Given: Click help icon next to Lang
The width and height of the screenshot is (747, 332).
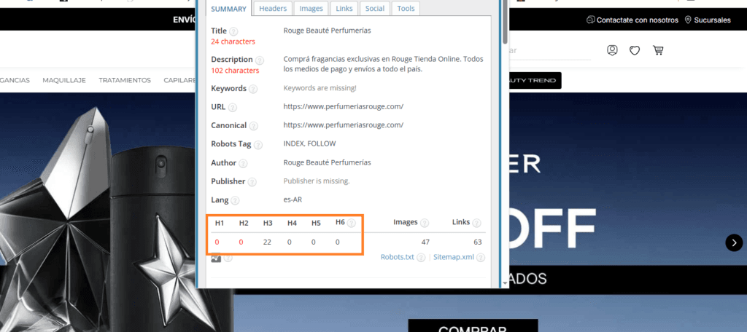Looking at the screenshot, I should click(235, 201).
